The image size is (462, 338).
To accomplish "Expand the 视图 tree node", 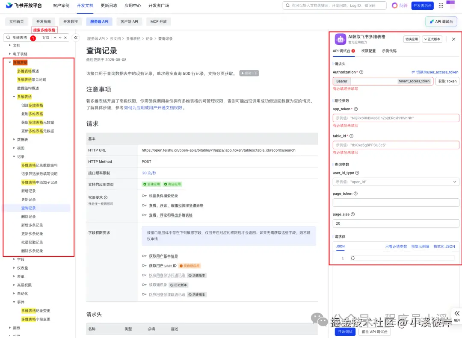I will (14, 148).
